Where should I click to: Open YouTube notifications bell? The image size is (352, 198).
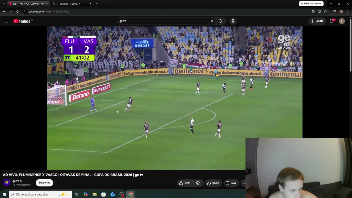tap(332, 21)
